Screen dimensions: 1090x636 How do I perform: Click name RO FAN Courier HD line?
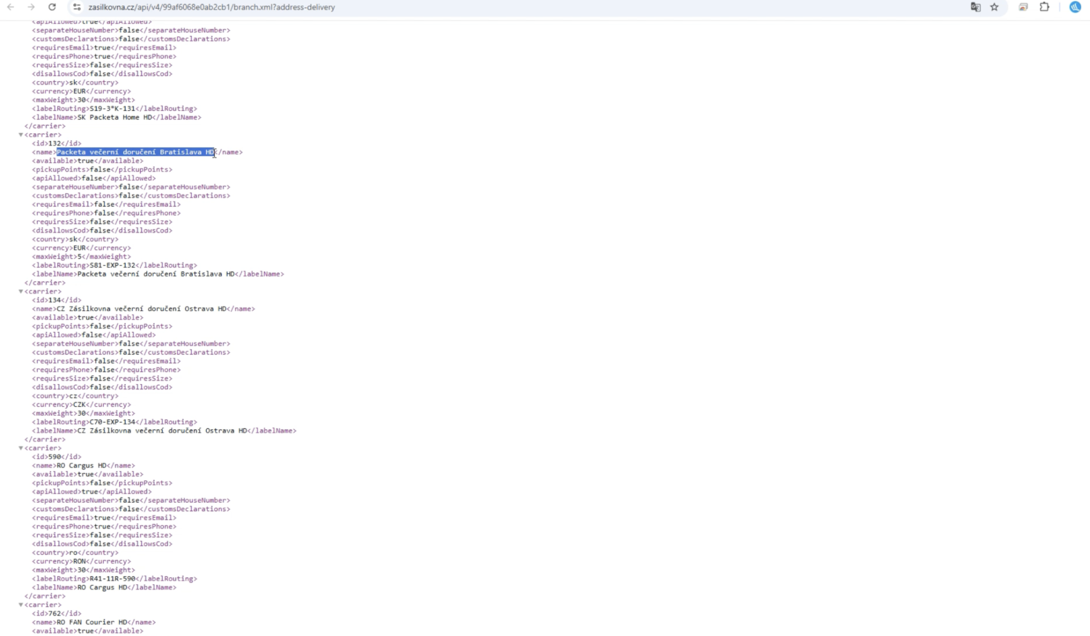coord(94,622)
